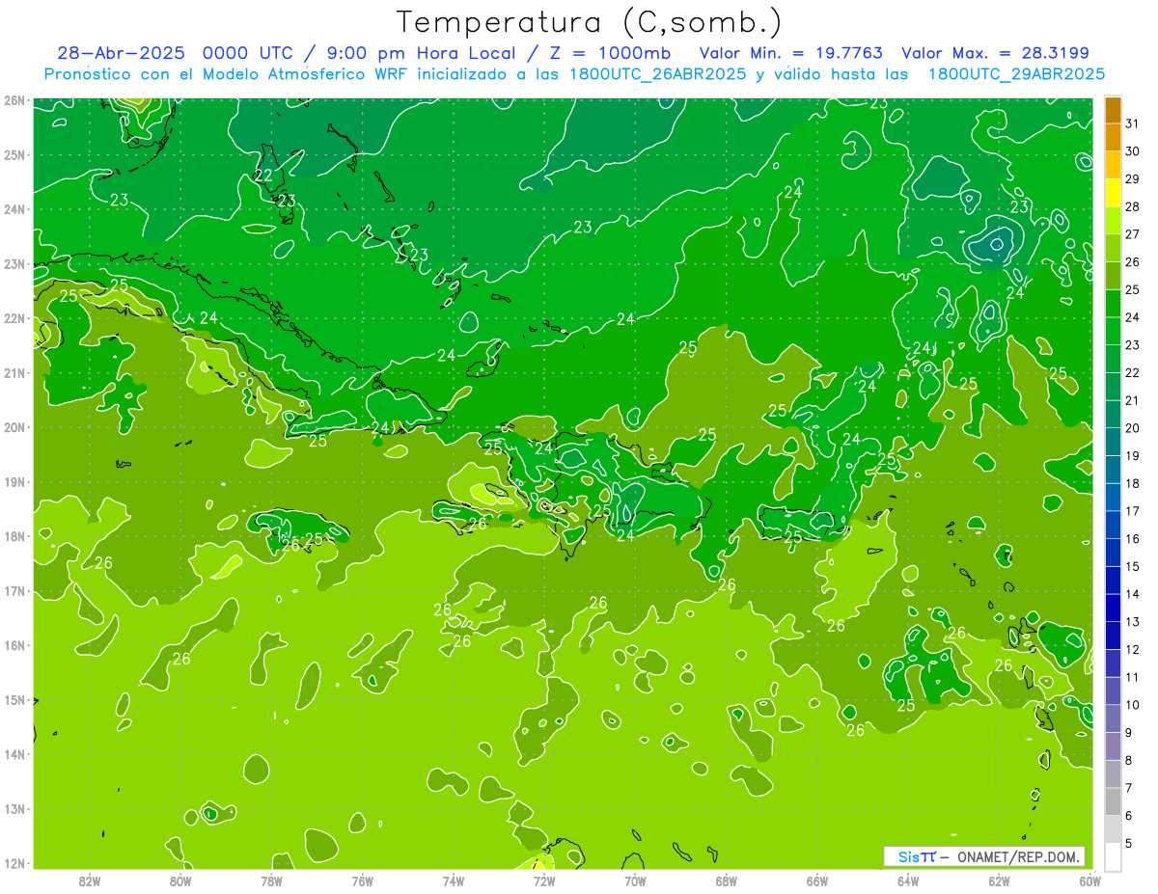The width and height of the screenshot is (1158, 894).
Task: Click the "Valor Max. = 28.3199" text
Action: pos(995,53)
